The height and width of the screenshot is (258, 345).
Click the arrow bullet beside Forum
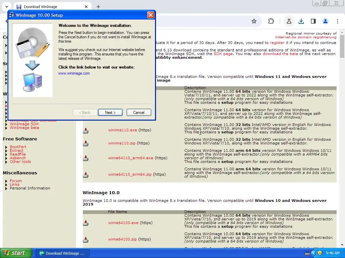coord(6,181)
